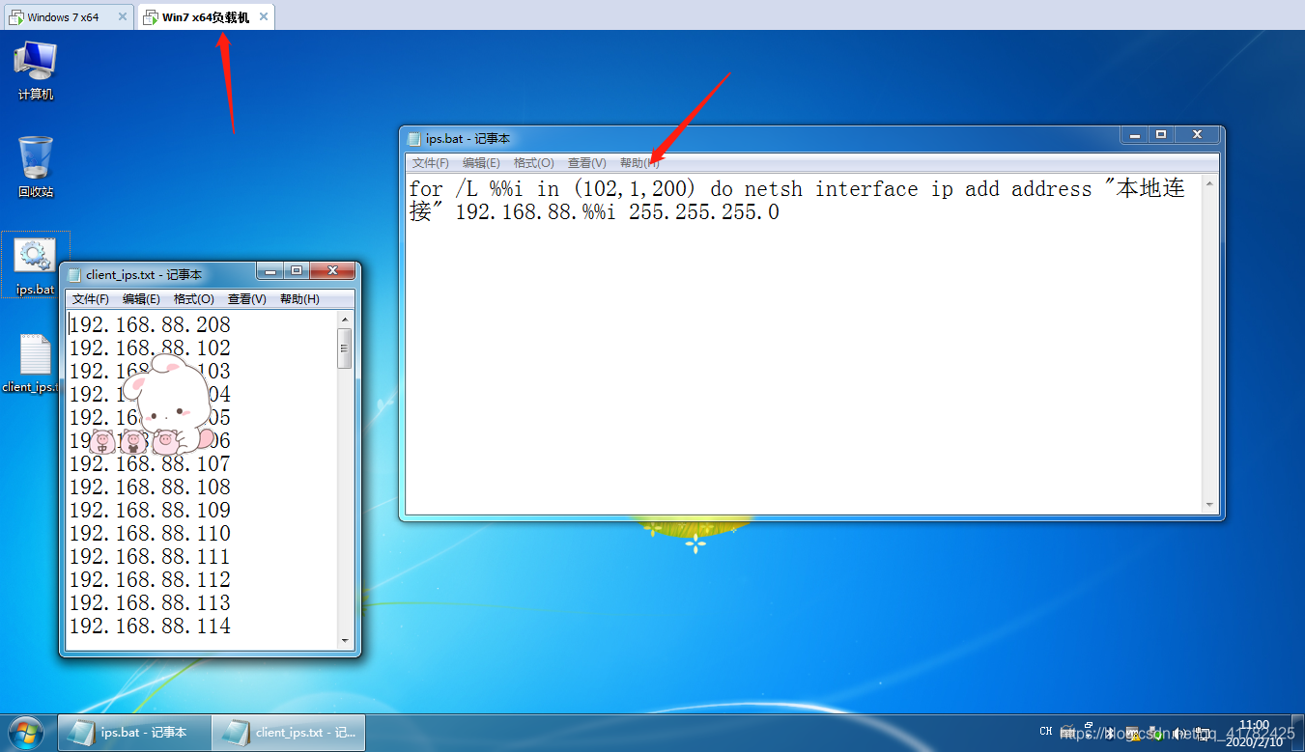Screen dimensions: 1305x752
Task: Click the line 192.168.88.114 in client_ips.txt
Action: [x=150, y=626]
